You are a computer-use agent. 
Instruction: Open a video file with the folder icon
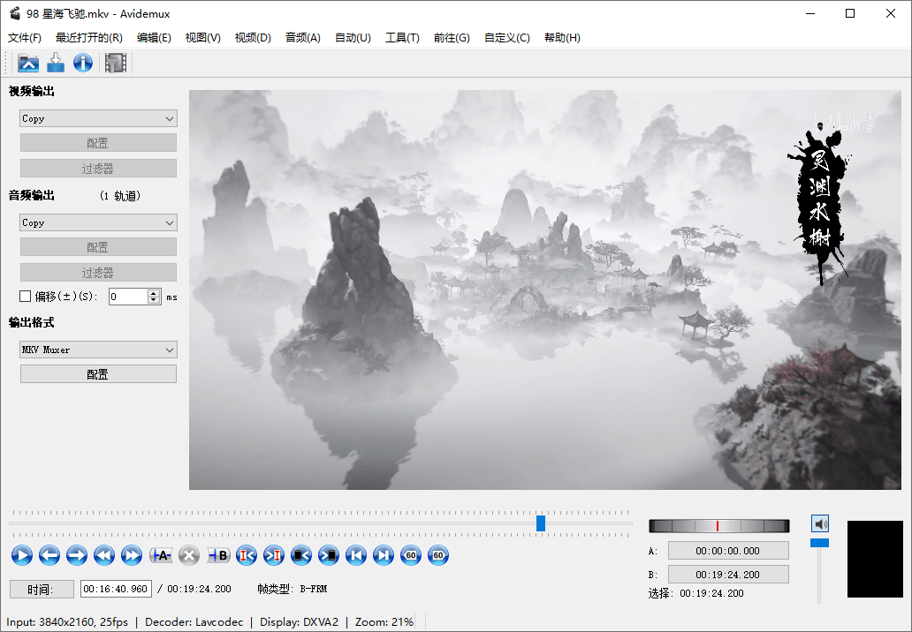point(28,63)
